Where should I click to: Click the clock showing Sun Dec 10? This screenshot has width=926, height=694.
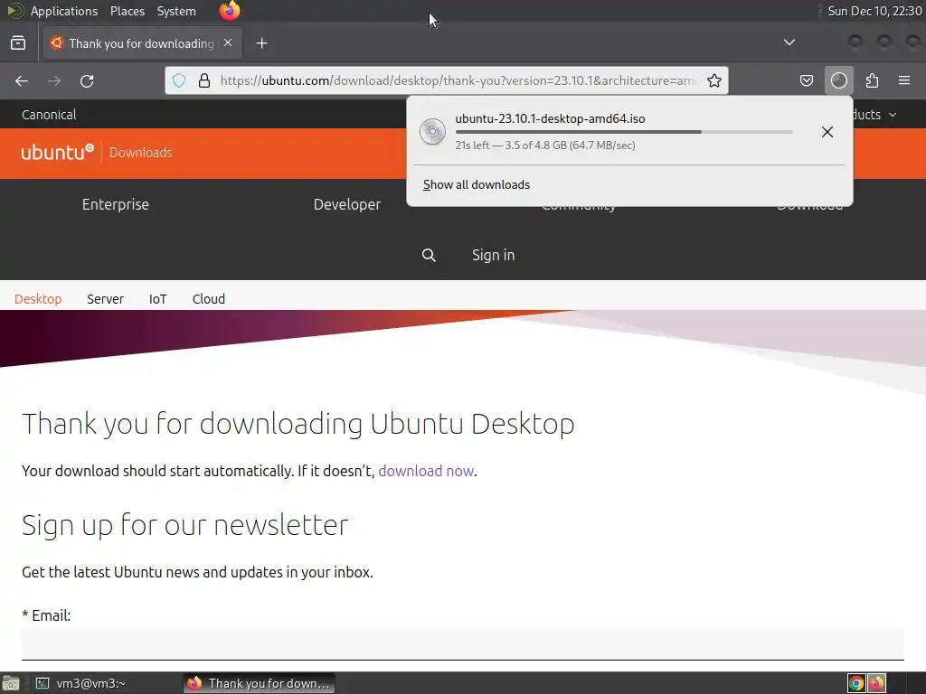(874, 11)
